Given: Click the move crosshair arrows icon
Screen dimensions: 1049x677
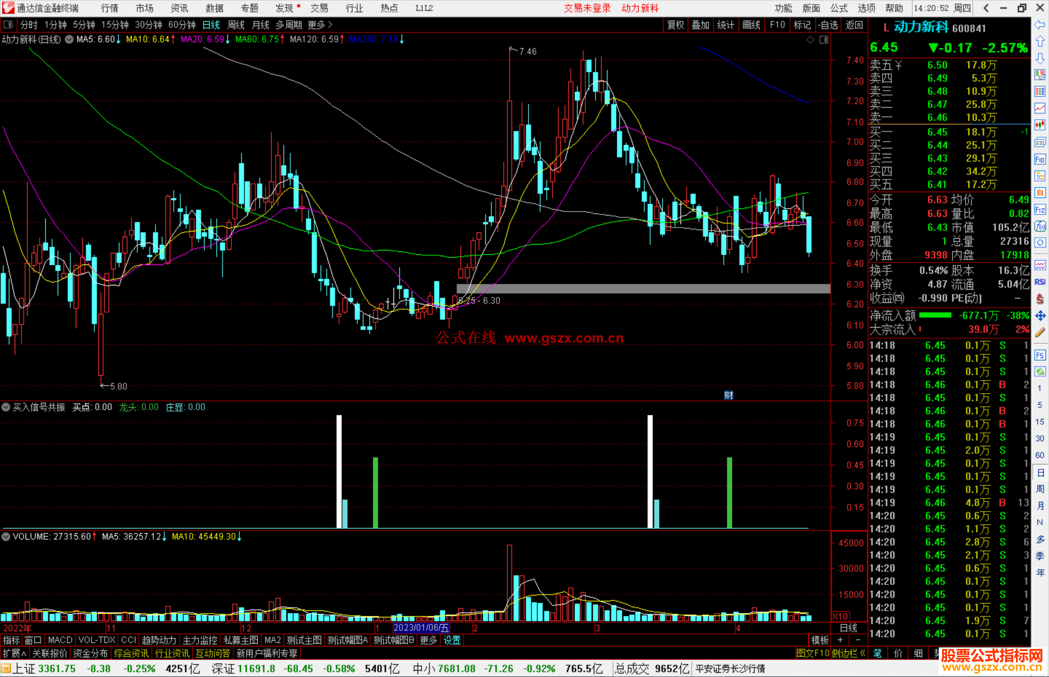Looking at the screenshot, I should 1040,316.
